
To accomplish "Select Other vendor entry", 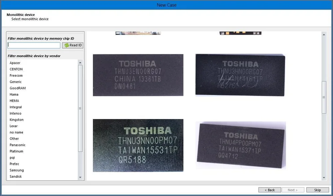I will pyautogui.click(x=14, y=139).
